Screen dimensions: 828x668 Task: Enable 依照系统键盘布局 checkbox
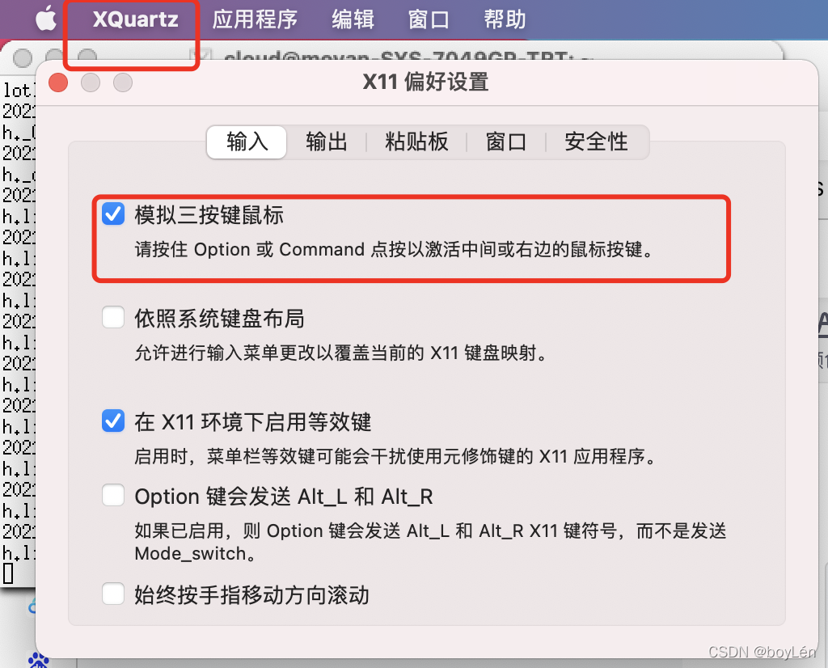pyautogui.click(x=113, y=317)
